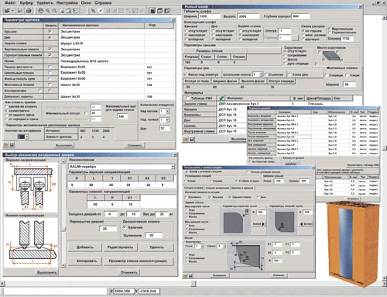Click save icon in fastener parameters window
The image size is (387, 297).
pyautogui.click(x=12, y=145)
